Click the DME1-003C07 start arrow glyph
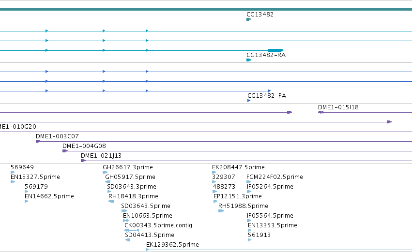 [x=38, y=142]
